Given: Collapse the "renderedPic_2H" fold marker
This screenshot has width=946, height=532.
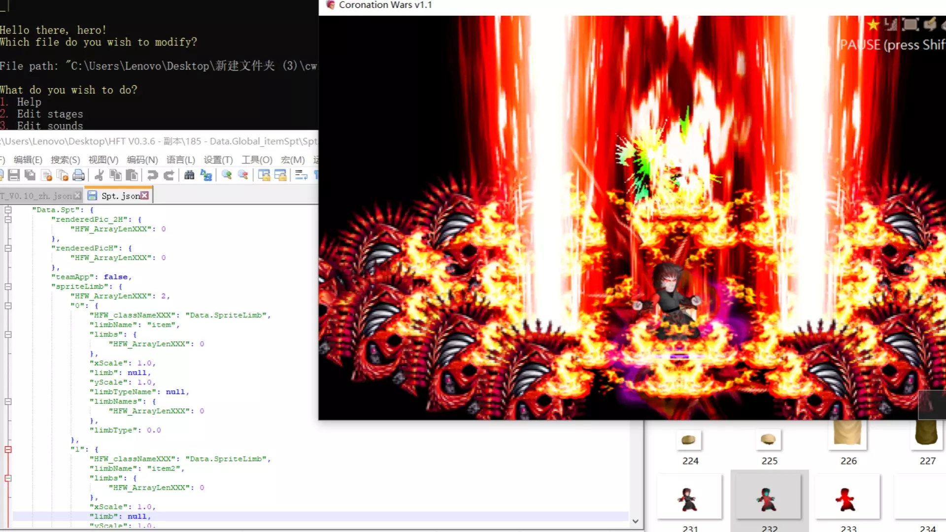Looking at the screenshot, I should [x=8, y=219].
